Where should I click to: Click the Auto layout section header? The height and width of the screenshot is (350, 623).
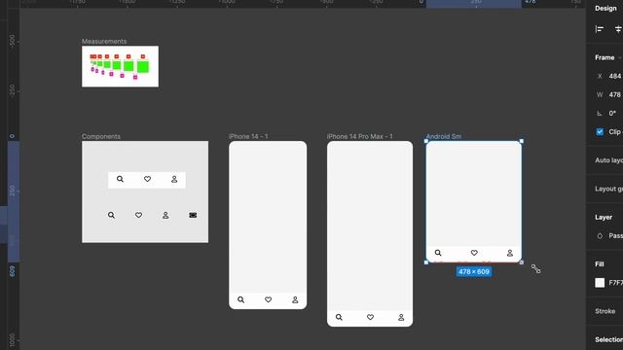[608, 160]
